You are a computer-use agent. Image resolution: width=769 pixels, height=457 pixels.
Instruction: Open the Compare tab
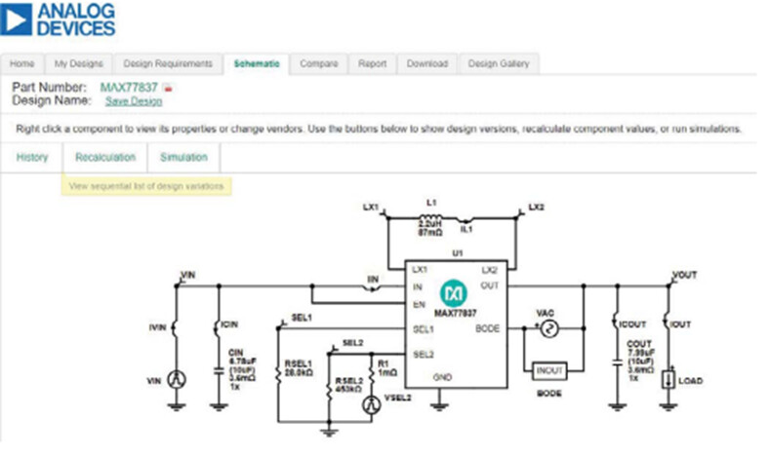(x=319, y=63)
